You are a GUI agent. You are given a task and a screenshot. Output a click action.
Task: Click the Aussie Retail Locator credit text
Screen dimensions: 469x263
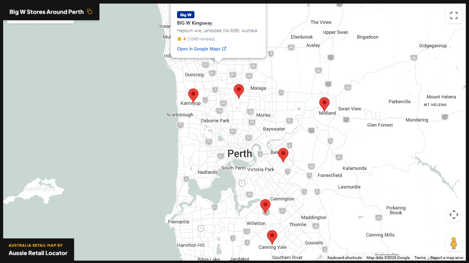(x=38, y=253)
